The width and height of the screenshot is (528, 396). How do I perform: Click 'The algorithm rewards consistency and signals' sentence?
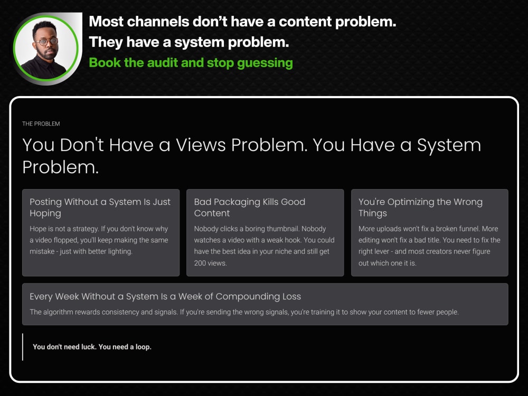(x=244, y=312)
